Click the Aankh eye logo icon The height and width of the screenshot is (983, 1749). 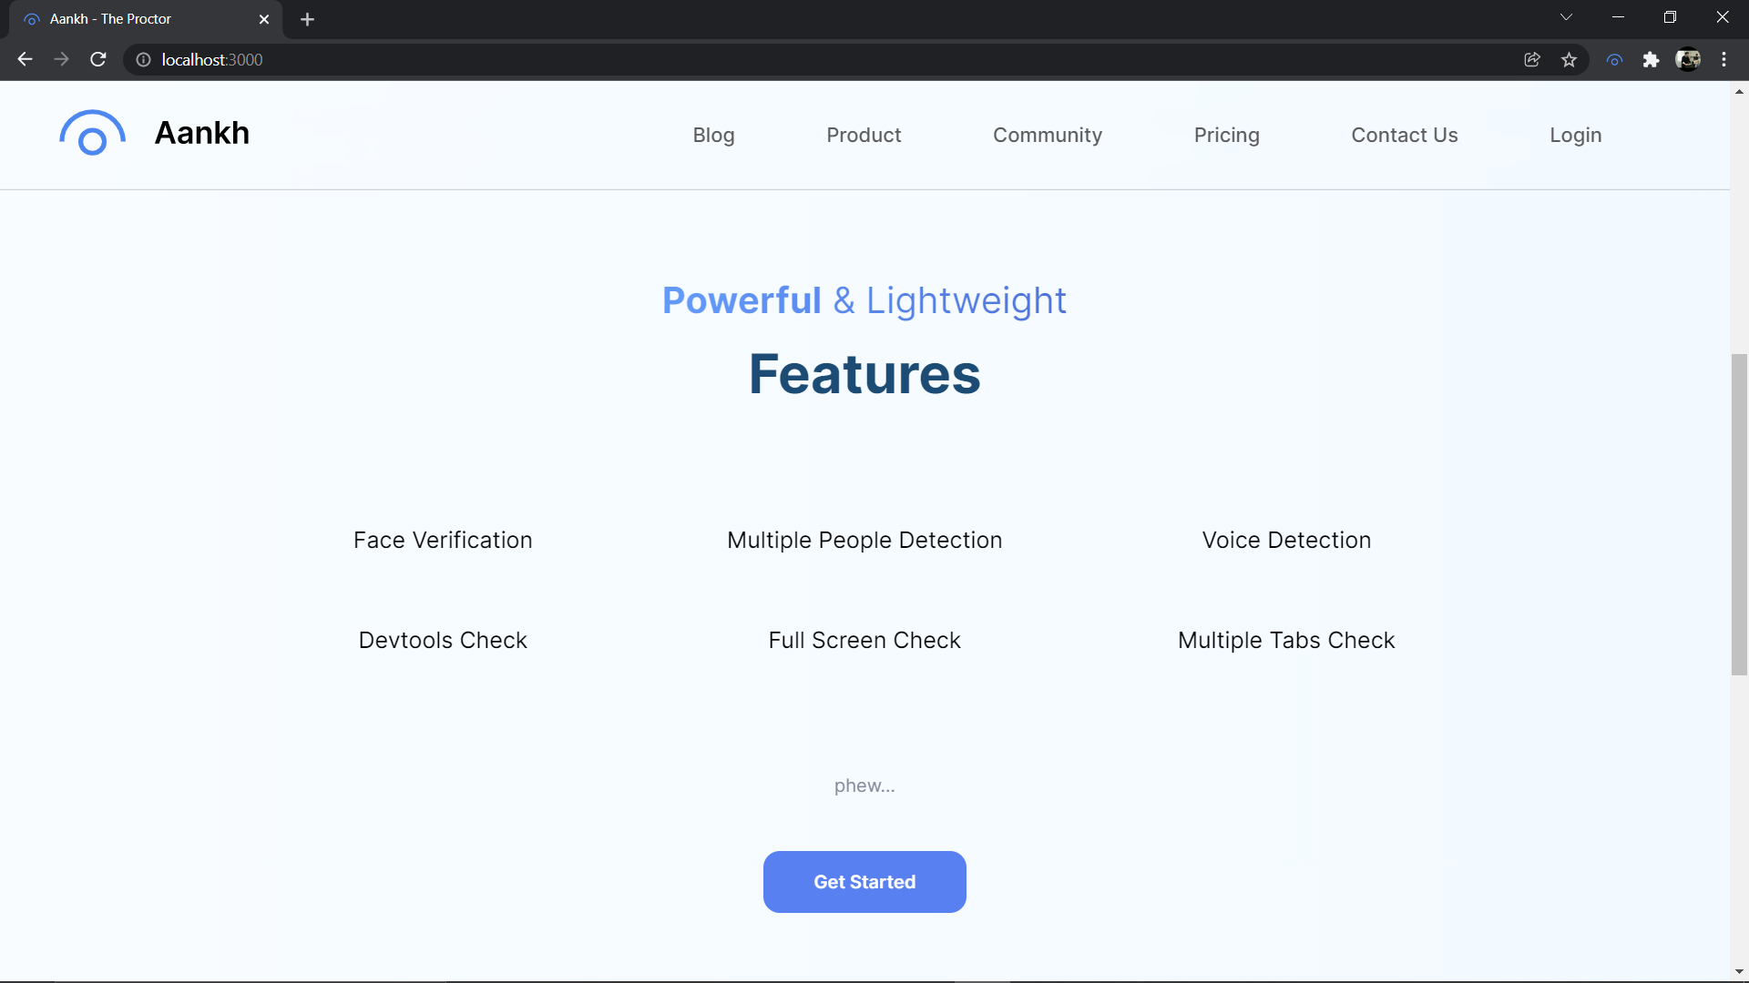pos(92,133)
